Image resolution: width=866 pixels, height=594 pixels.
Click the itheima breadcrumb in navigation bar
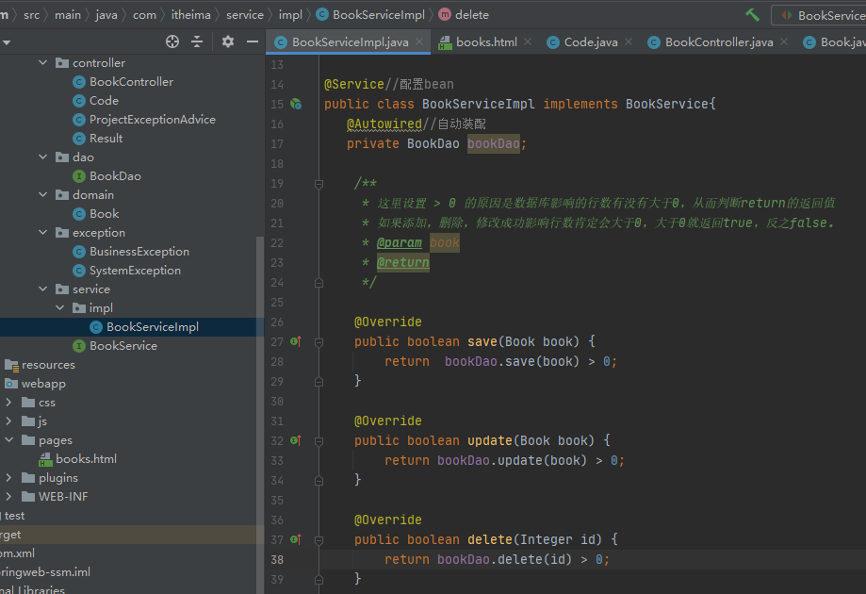[x=191, y=15]
